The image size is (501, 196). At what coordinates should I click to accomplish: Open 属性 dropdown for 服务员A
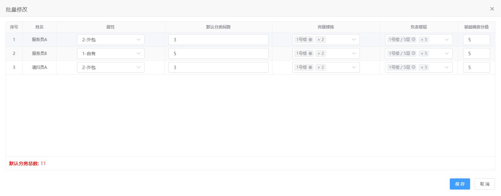[111, 40]
